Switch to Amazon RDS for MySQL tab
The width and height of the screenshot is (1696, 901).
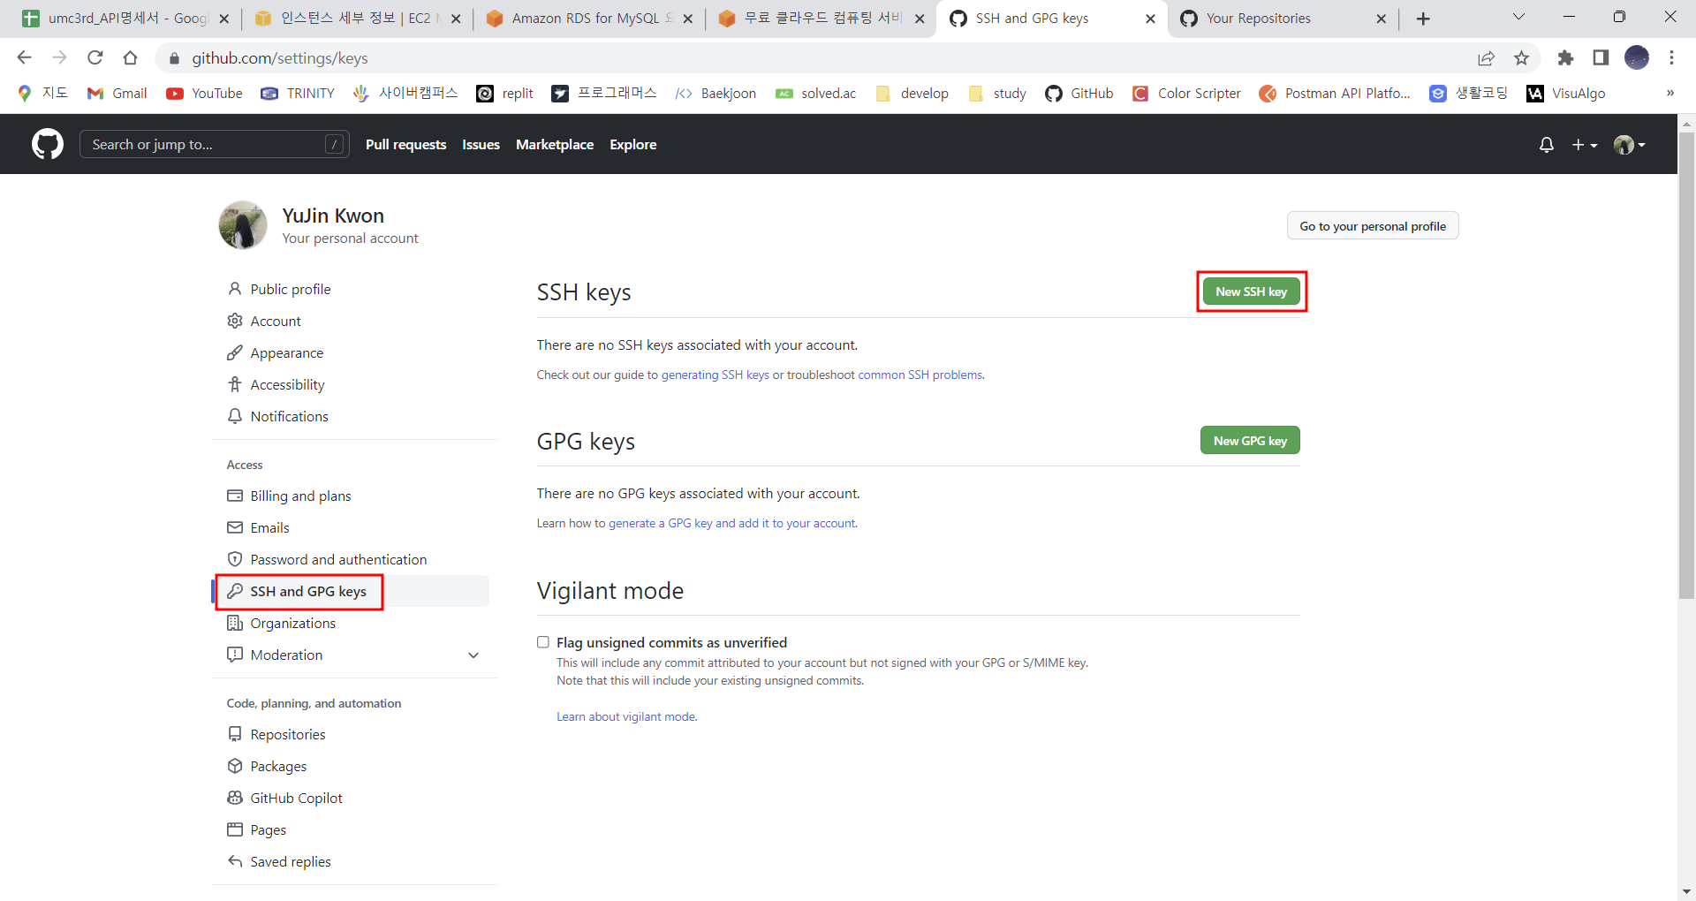tap(589, 19)
